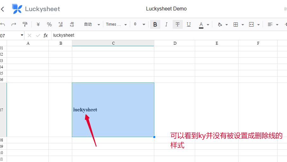Merge the selected cells
287x162 pixels.
coord(252,24)
